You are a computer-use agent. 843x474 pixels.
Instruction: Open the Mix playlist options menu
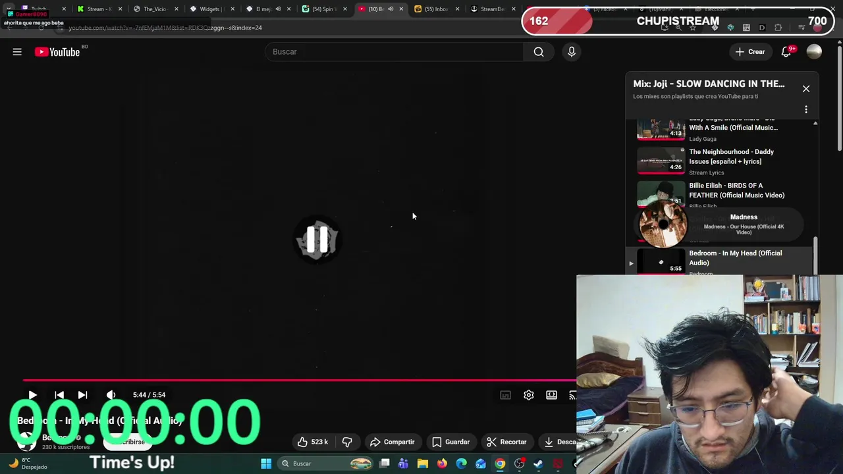pos(805,110)
